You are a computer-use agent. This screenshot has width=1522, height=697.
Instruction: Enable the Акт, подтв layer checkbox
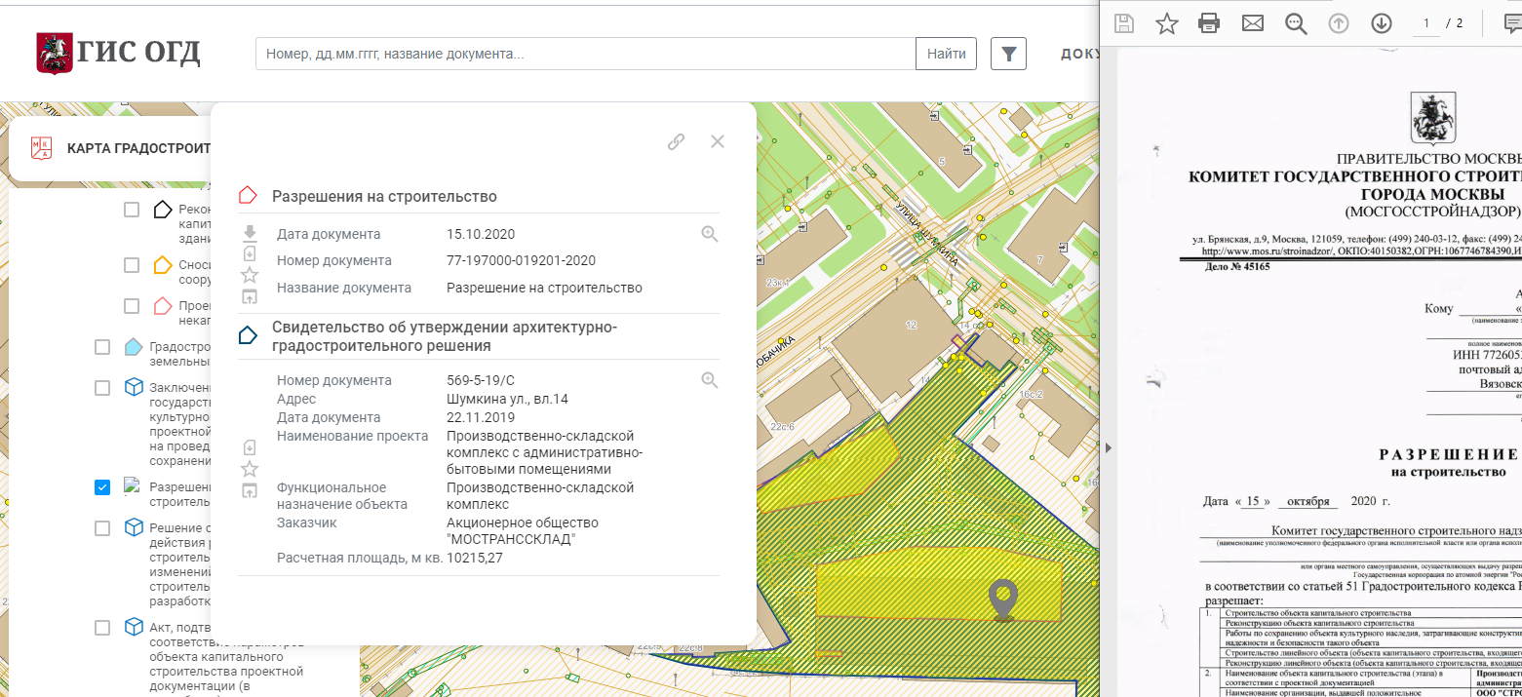(x=102, y=628)
